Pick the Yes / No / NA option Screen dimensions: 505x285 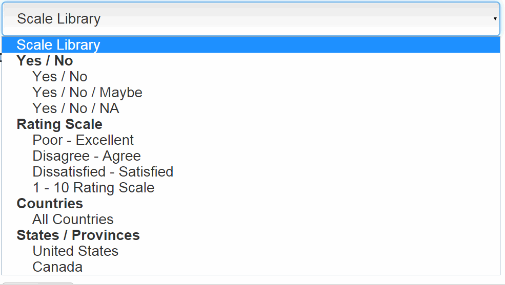pos(76,108)
